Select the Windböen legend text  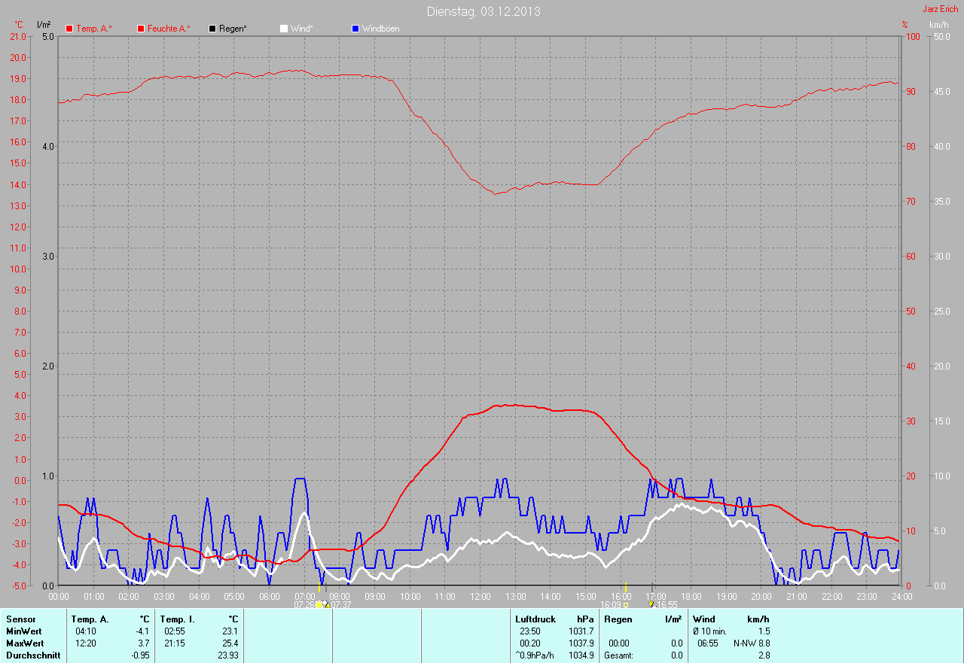click(380, 29)
